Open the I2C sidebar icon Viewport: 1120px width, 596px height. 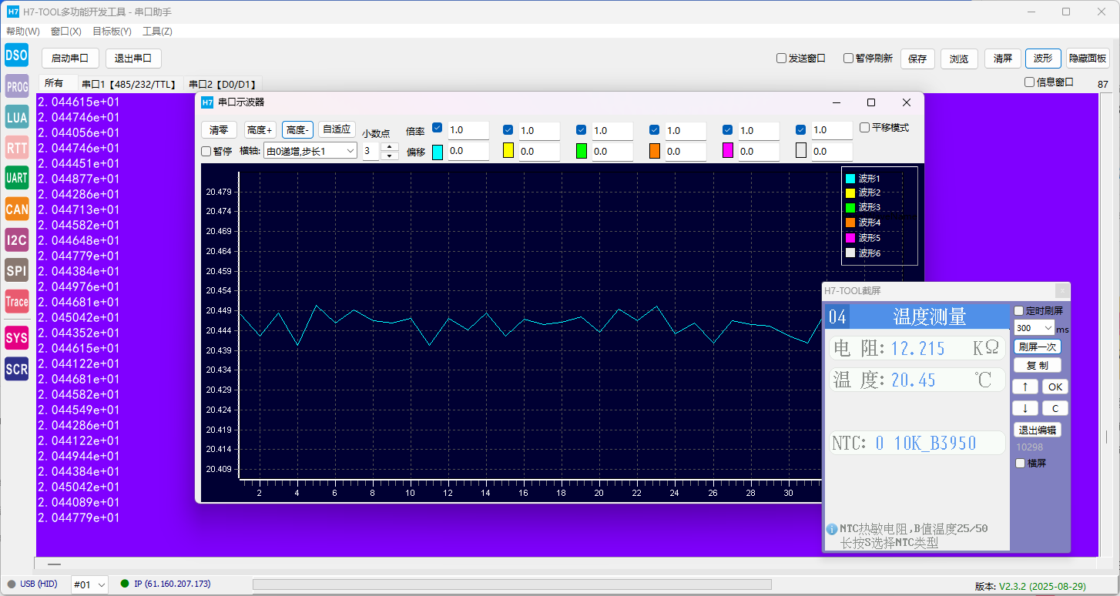click(x=17, y=239)
